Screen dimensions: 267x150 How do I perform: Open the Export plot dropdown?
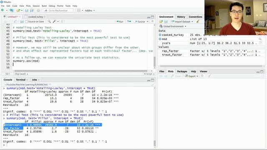click(x=192, y=76)
